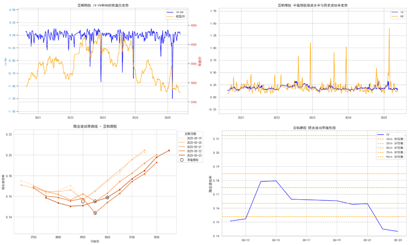Click the title '豆粕期权 平值期权隐波水平与历史波动率走势'
The image size is (410, 245).
point(313,5)
